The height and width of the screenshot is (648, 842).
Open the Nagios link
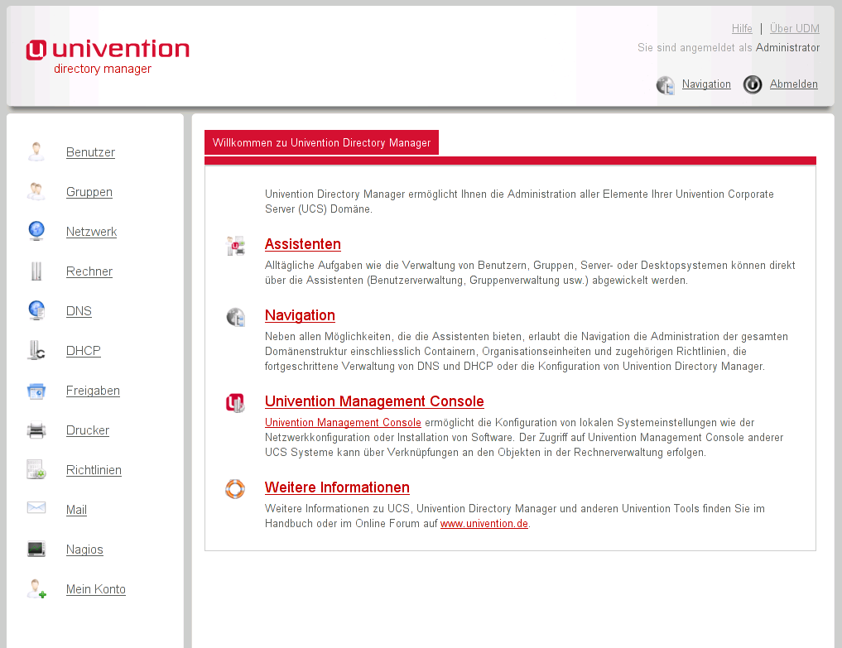coord(84,550)
